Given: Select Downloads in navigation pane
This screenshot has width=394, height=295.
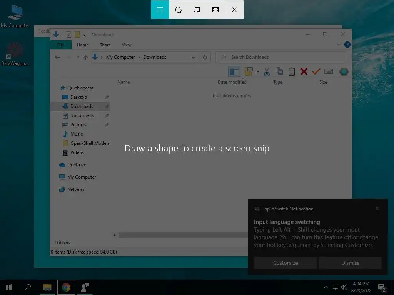Looking at the screenshot, I should 80,106.
